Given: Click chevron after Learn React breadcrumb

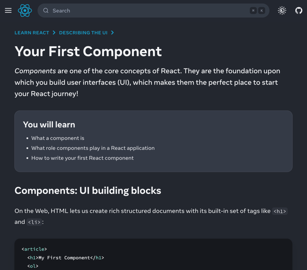Looking at the screenshot, I should point(54,33).
